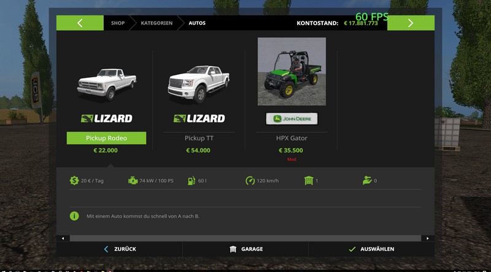Click the garage owned-count icon
Viewport: 491px width, 272px height.
(309, 180)
